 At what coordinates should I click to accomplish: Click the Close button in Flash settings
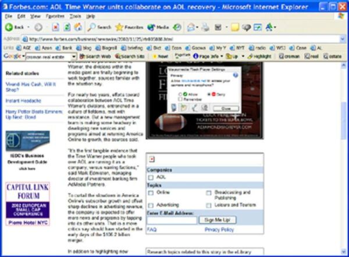226,108
